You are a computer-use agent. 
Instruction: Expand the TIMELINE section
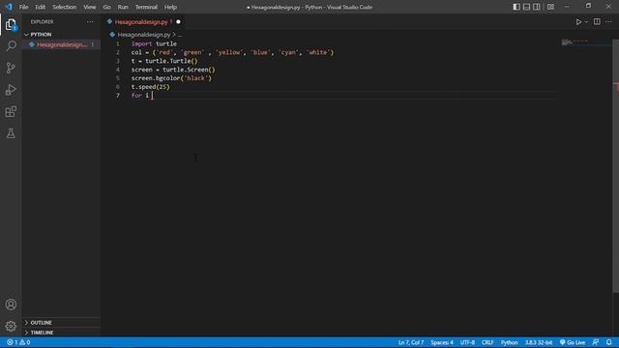click(61, 333)
